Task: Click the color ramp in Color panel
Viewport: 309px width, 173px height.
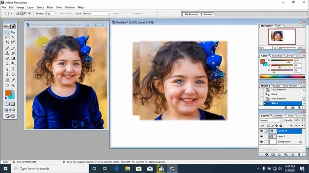Action: [x=282, y=76]
